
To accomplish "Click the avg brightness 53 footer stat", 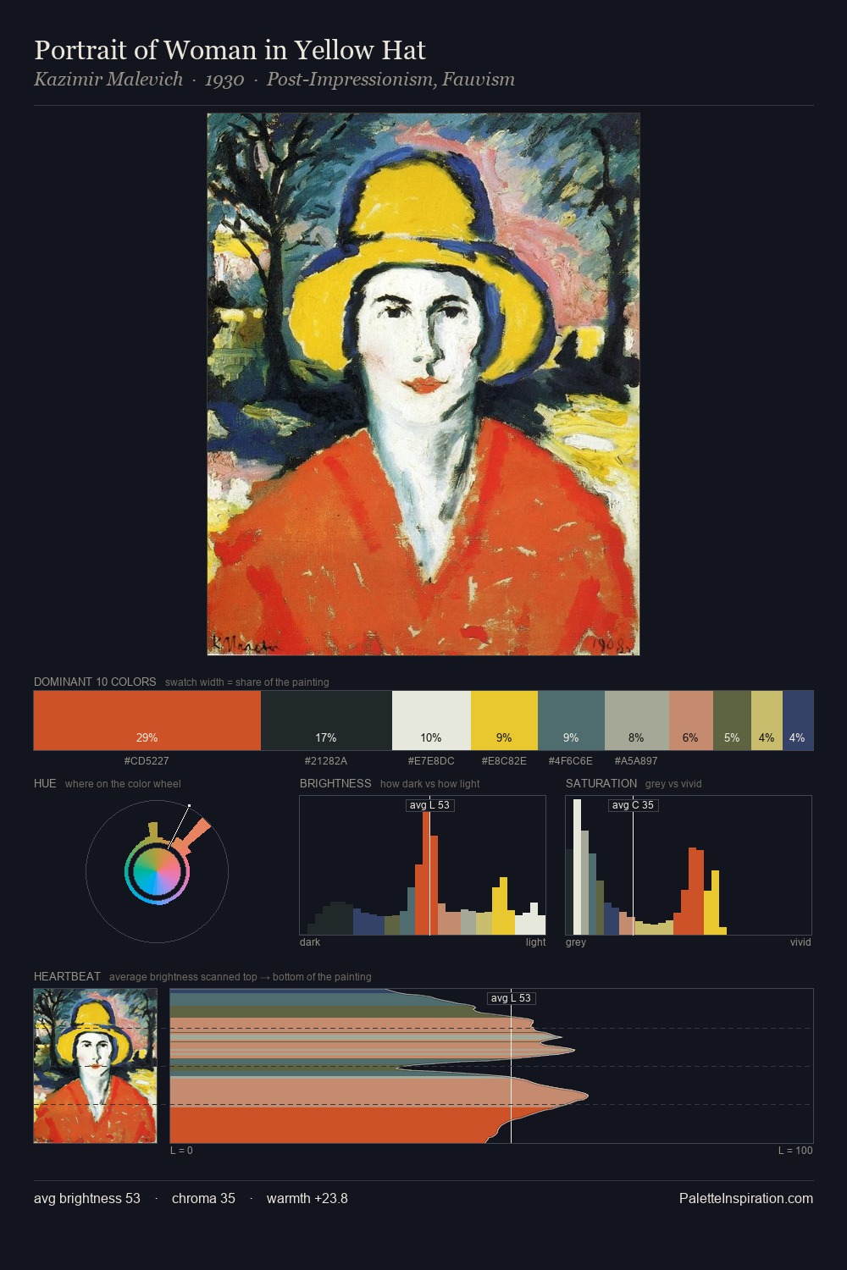I will (x=87, y=1198).
